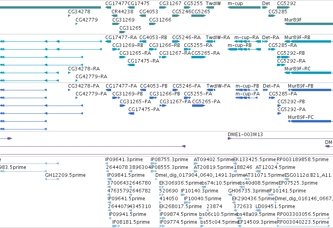333x228 pixels.
Task: Click the CG42779-RA transcript label
Action: (91, 77)
